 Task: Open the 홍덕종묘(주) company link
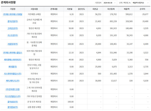click(12, 107)
